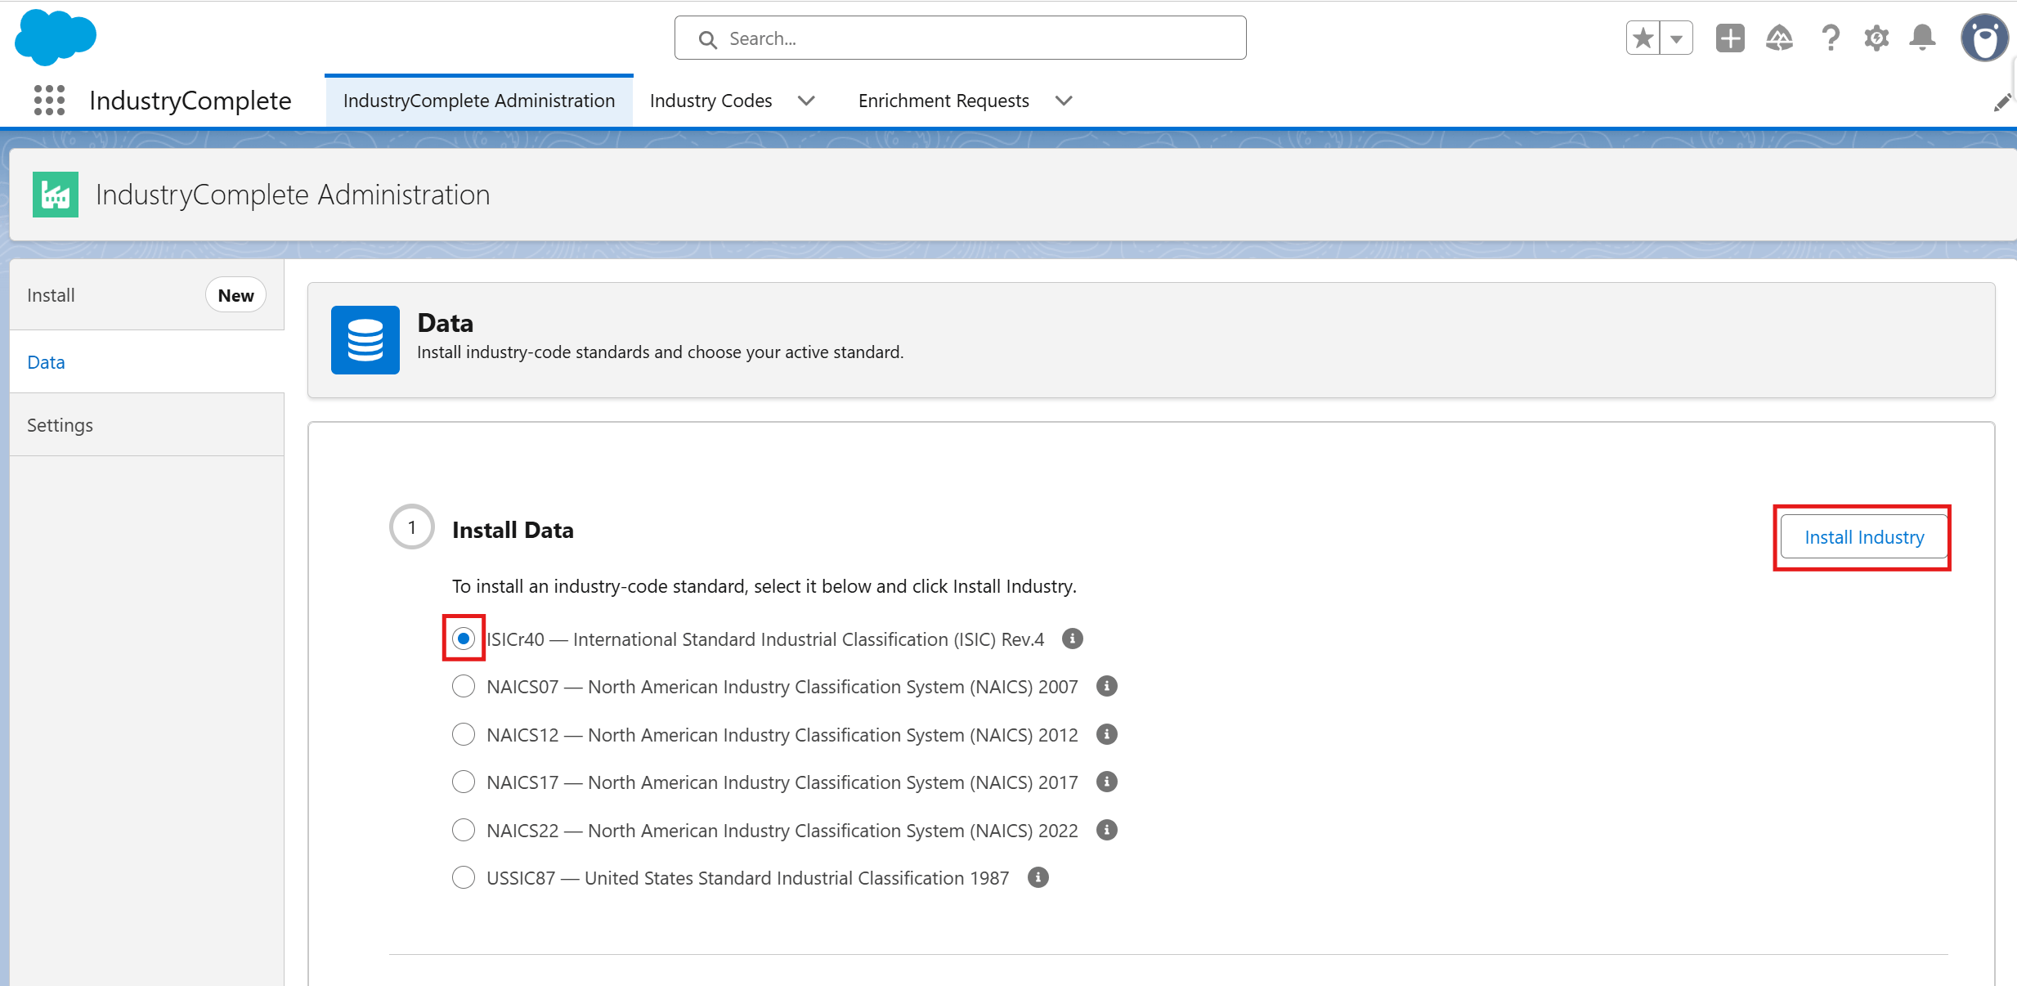Show info for NAICS12 standard
2017x986 pixels.
1107,734
